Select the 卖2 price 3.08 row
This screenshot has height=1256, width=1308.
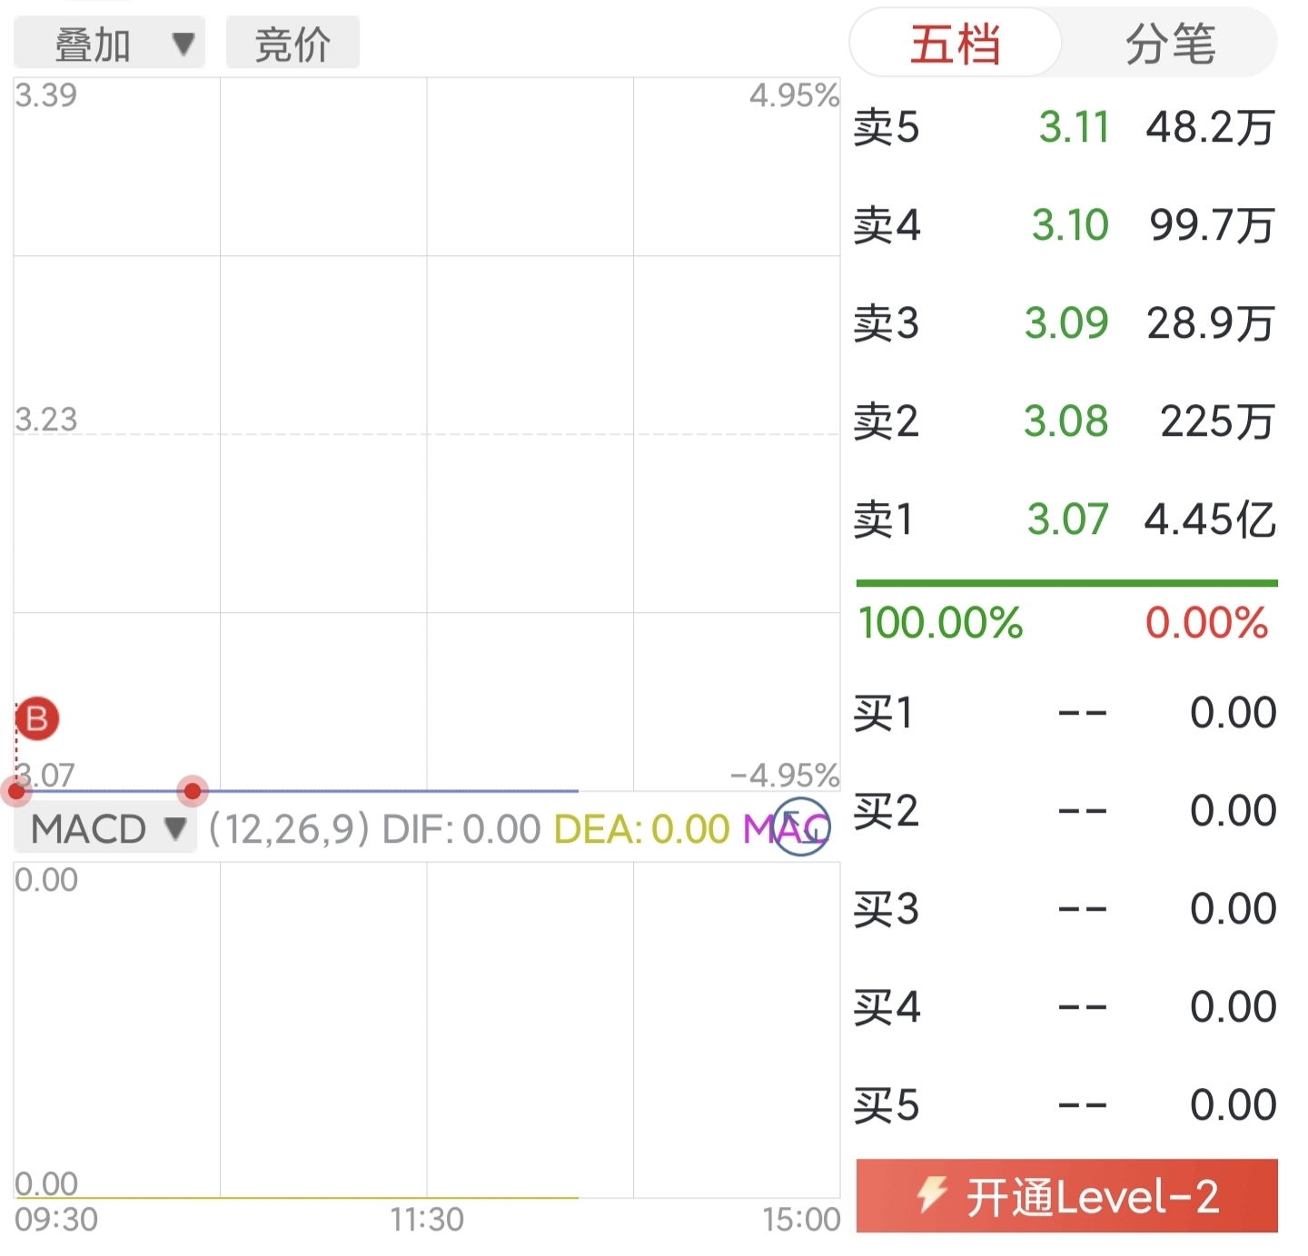point(1065,421)
